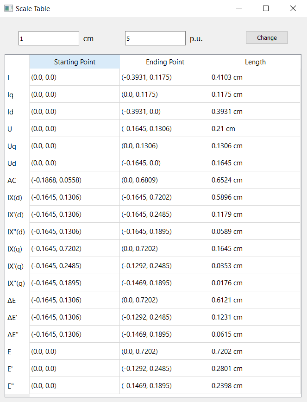The width and height of the screenshot is (307, 402).
Task: Select the Id row header
Action: (x=17, y=112)
